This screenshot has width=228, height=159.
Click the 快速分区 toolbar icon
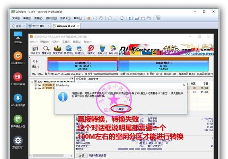[x=69, y=50]
